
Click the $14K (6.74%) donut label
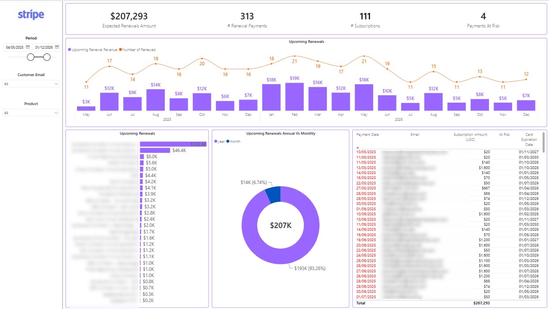[253, 182]
